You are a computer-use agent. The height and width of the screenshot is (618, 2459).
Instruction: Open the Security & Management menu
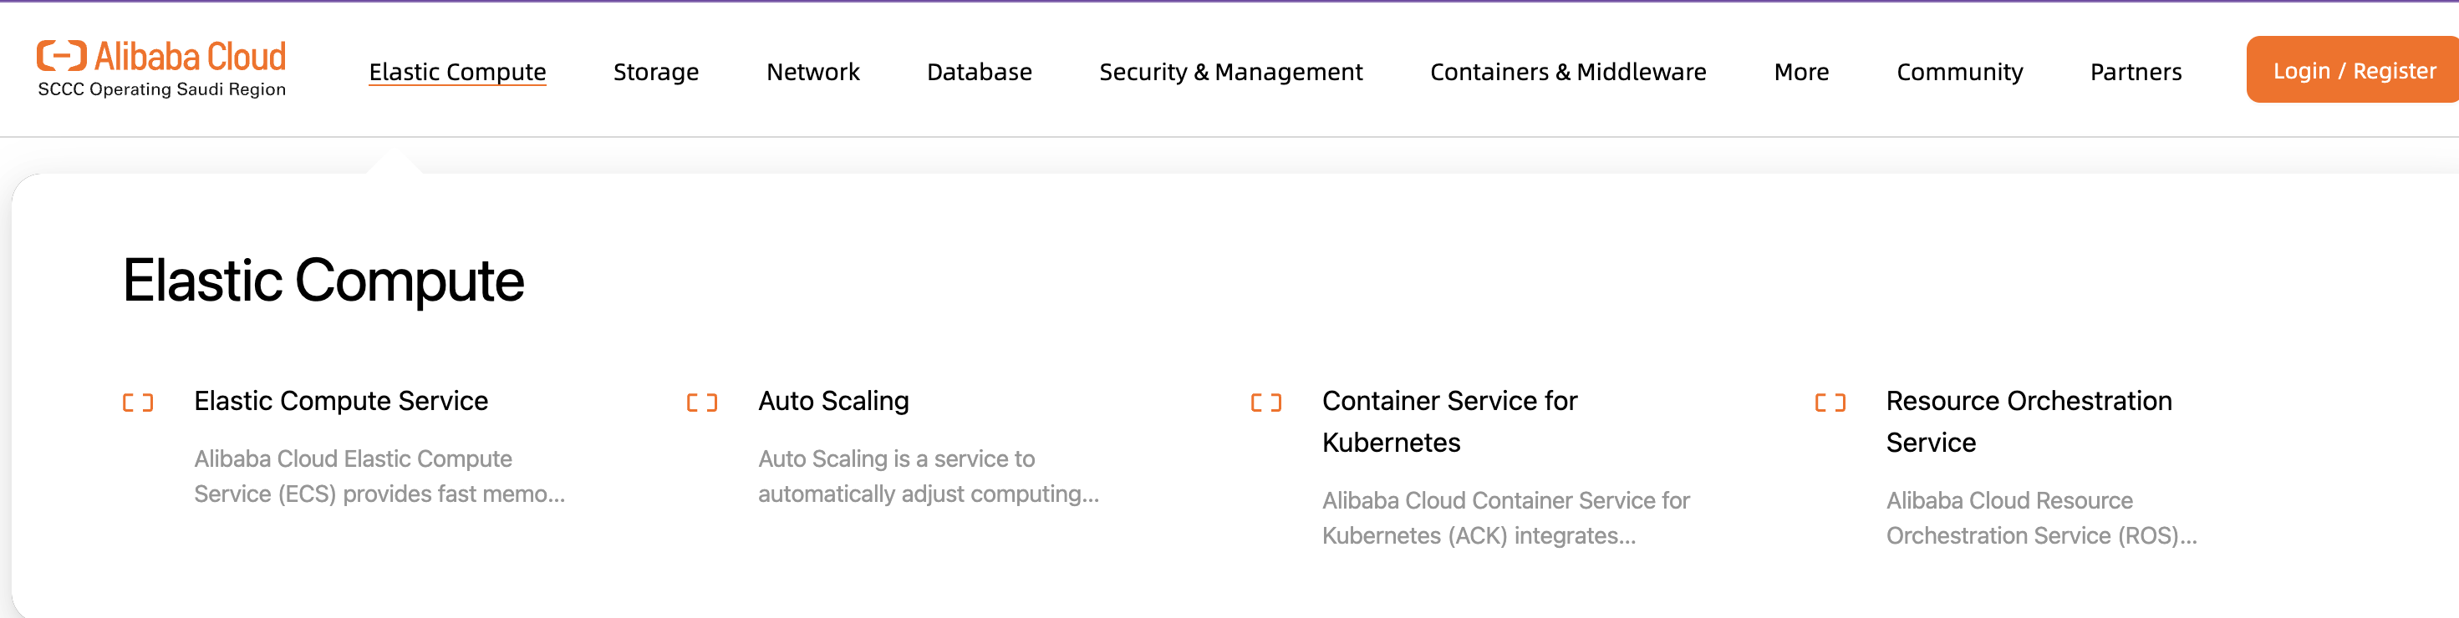pos(1230,72)
